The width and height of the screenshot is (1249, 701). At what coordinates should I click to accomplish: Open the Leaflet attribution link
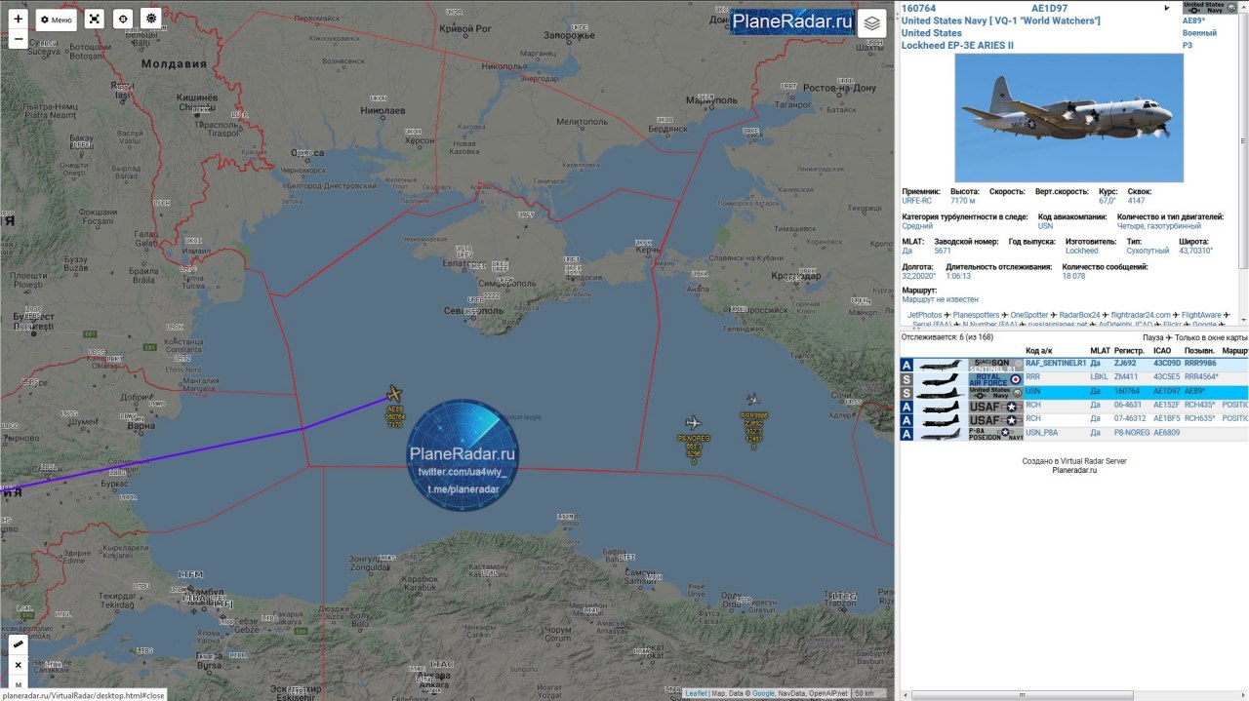tap(696, 693)
